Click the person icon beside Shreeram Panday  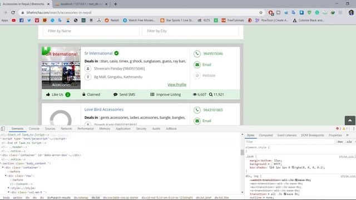(x=88, y=68)
